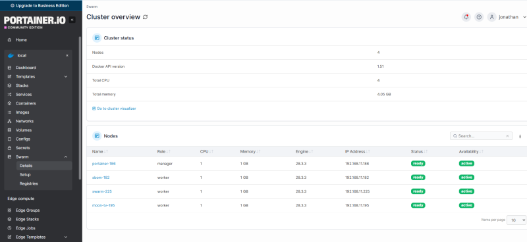
Task: Open the Stacks menu item
Action: tap(22, 85)
